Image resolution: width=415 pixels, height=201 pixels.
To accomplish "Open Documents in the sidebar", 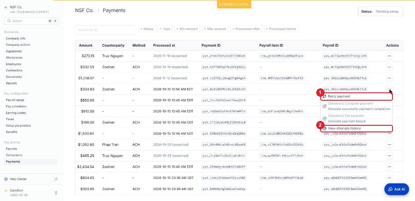I will pyautogui.click(x=14, y=77).
